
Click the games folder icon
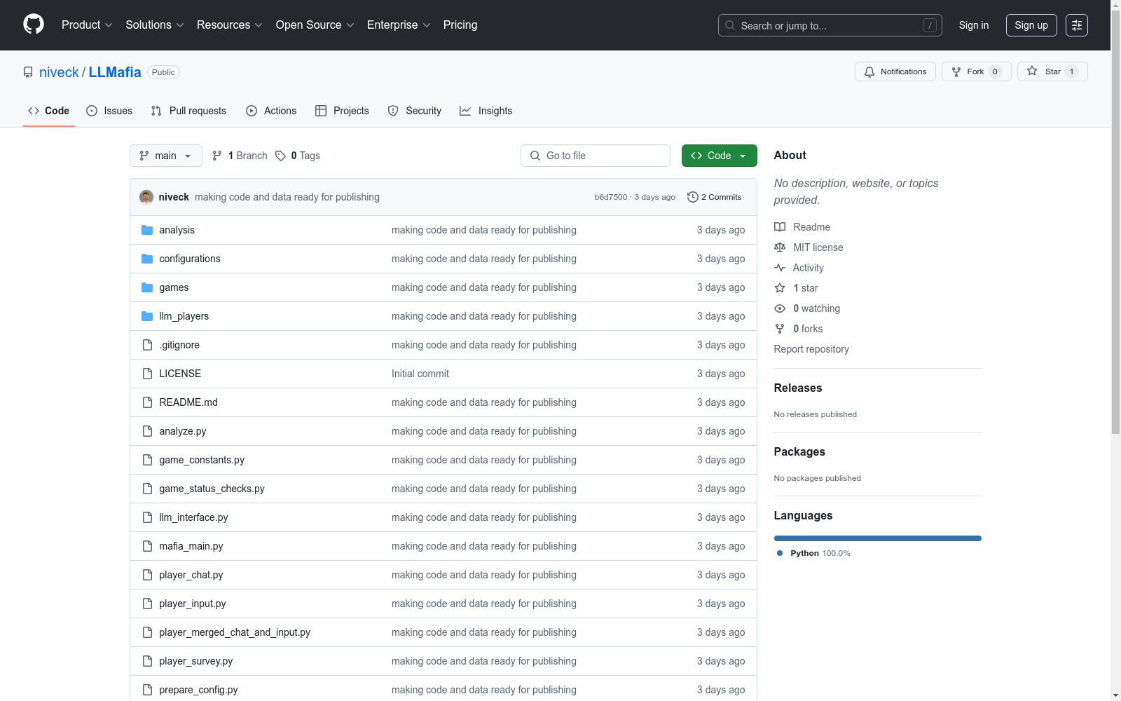[x=147, y=287]
